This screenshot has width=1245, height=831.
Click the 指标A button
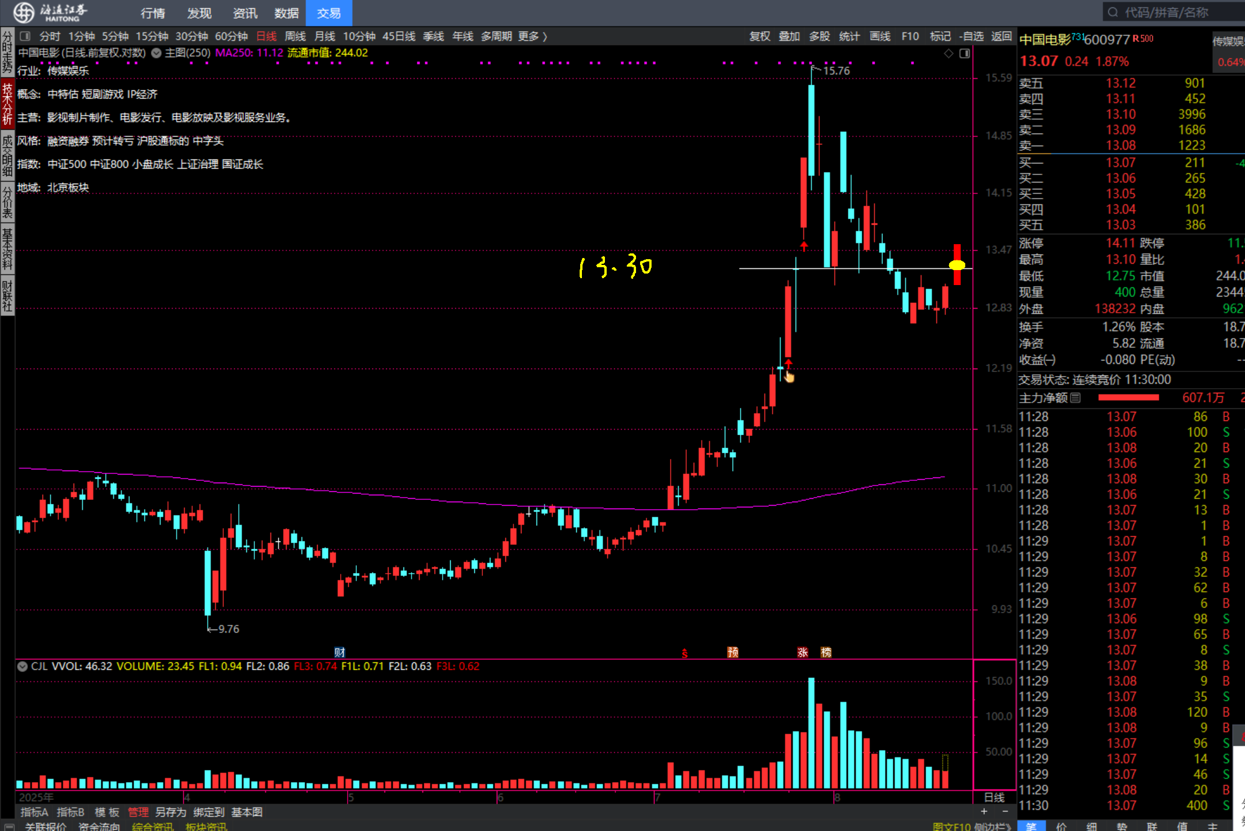[x=35, y=813]
